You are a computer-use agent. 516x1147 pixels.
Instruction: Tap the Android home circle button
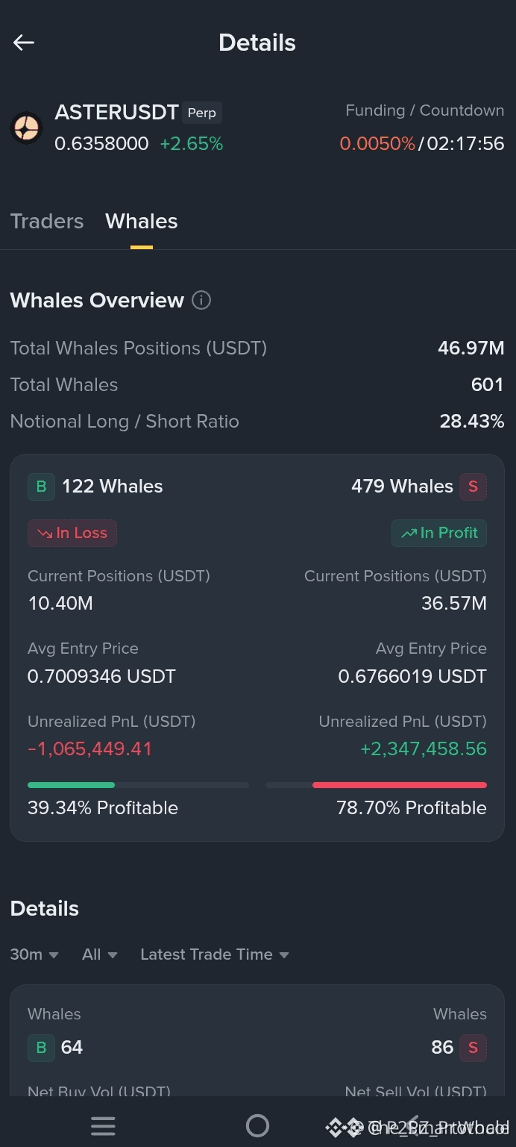pyautogui.click(x=257, y=1125)
